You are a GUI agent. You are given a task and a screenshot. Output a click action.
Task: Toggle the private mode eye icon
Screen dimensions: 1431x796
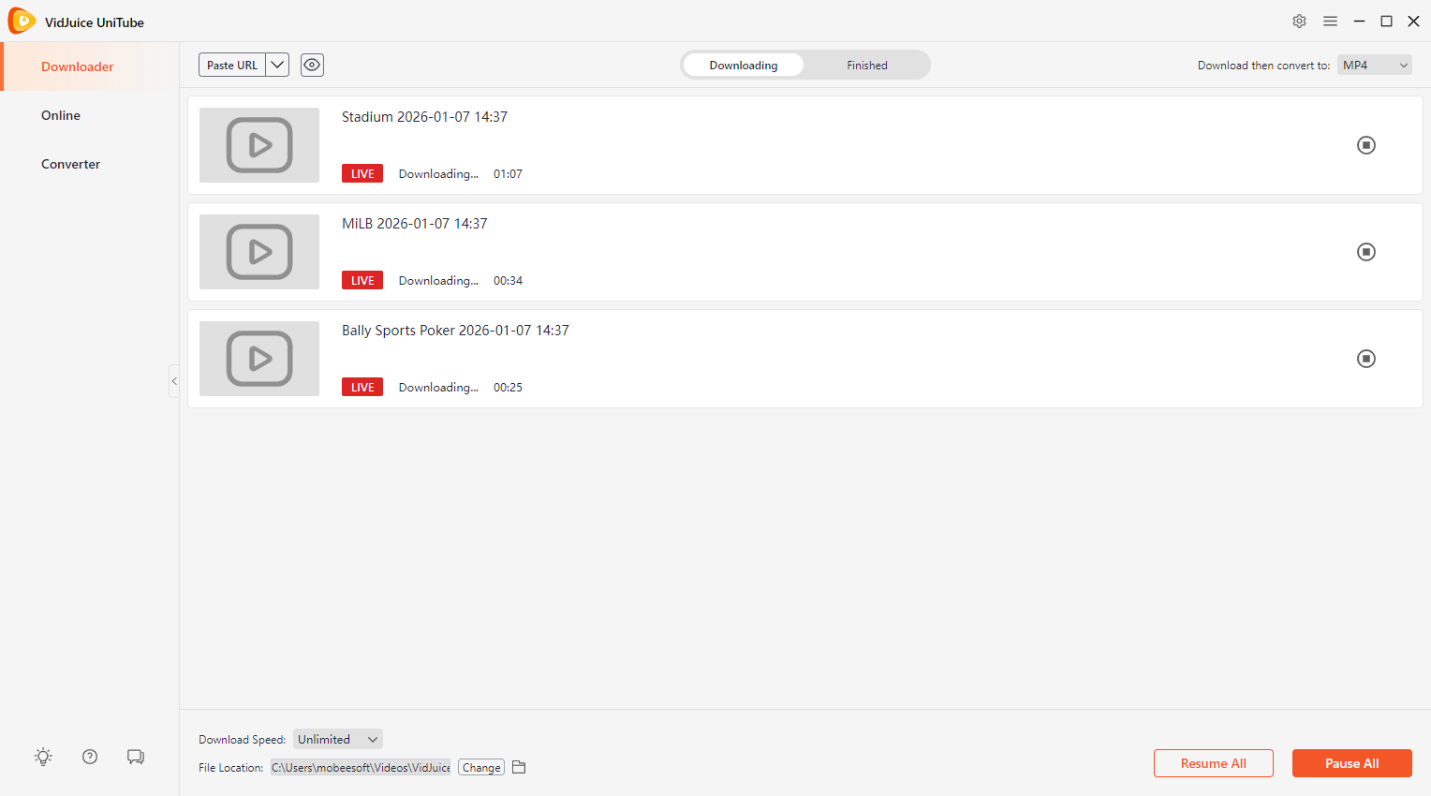point(312,65)
